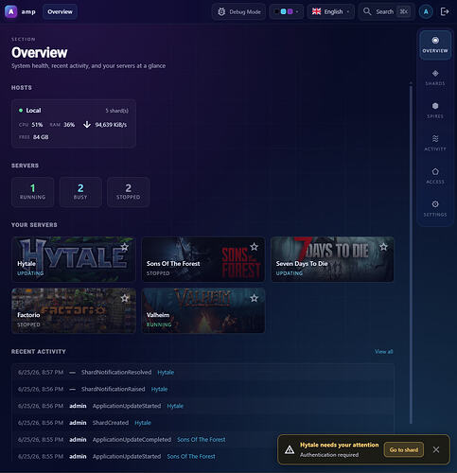457x473 pixels.
Task: Click the logout icon
Action: pyautogui.click(x=445, y=11)
